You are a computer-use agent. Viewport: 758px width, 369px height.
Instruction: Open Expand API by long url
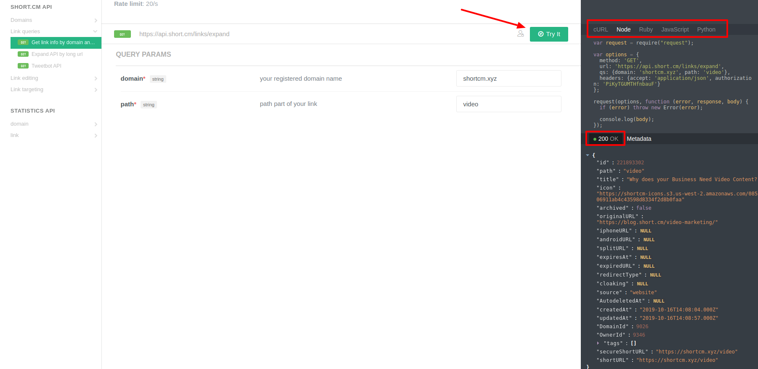(57, 54)
